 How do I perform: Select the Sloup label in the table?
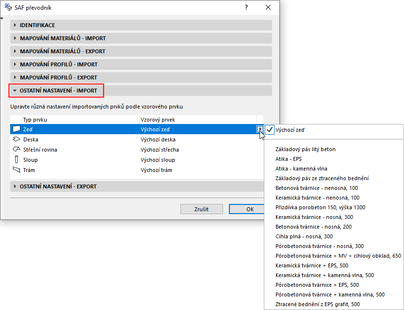pos(31,160)
